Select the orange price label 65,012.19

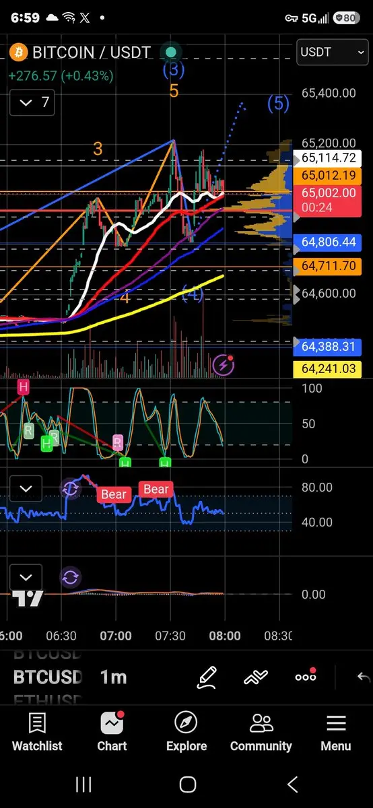click(329, 176)
